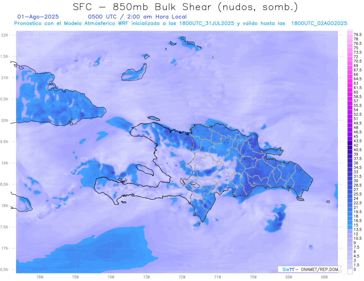This screenshot has width=364, height=281.
Task: Click the '0500 UTC / 2:00 am Hora Local' time text
Action: coord(137,17)
